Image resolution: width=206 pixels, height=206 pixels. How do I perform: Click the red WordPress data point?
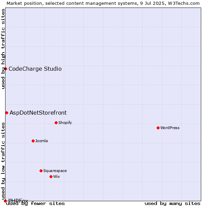click(x=158, y=128)
